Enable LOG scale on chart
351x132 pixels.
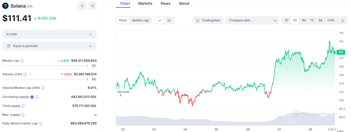tap(331, 20)
